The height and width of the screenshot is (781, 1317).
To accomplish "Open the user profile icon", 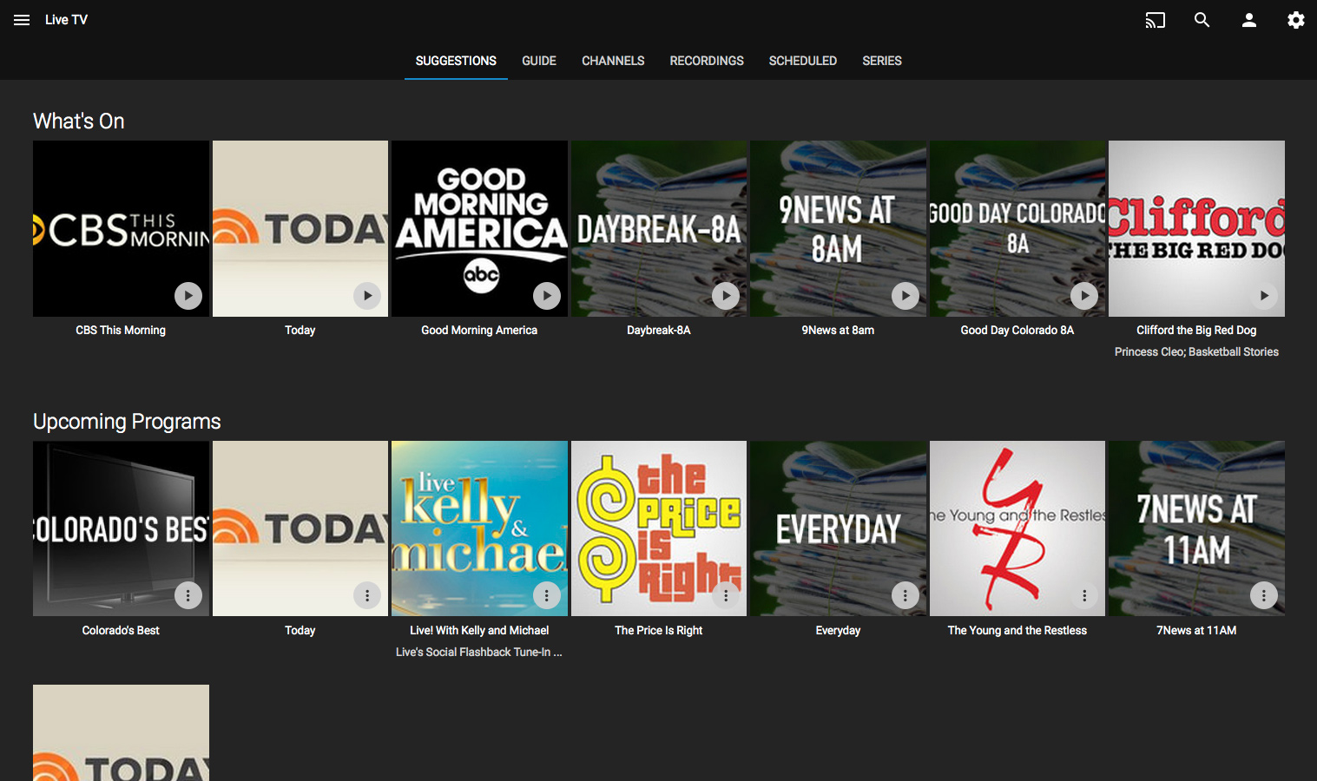I will 1249,20.
